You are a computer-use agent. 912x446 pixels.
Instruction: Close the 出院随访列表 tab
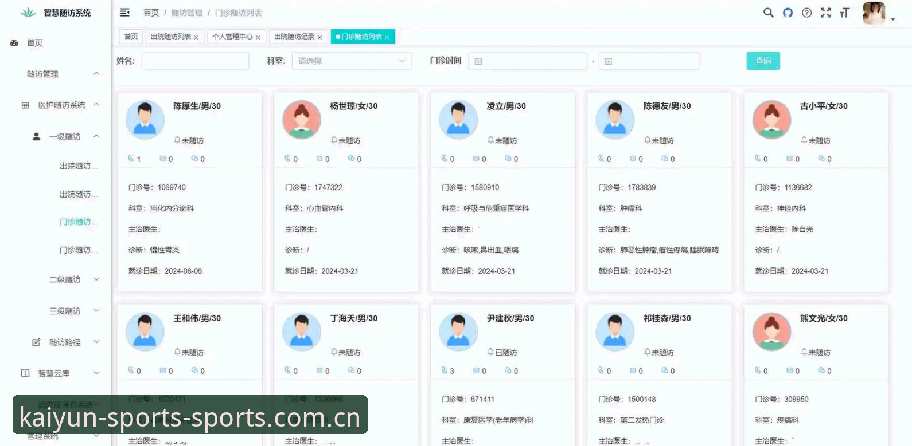click(196, 37)
